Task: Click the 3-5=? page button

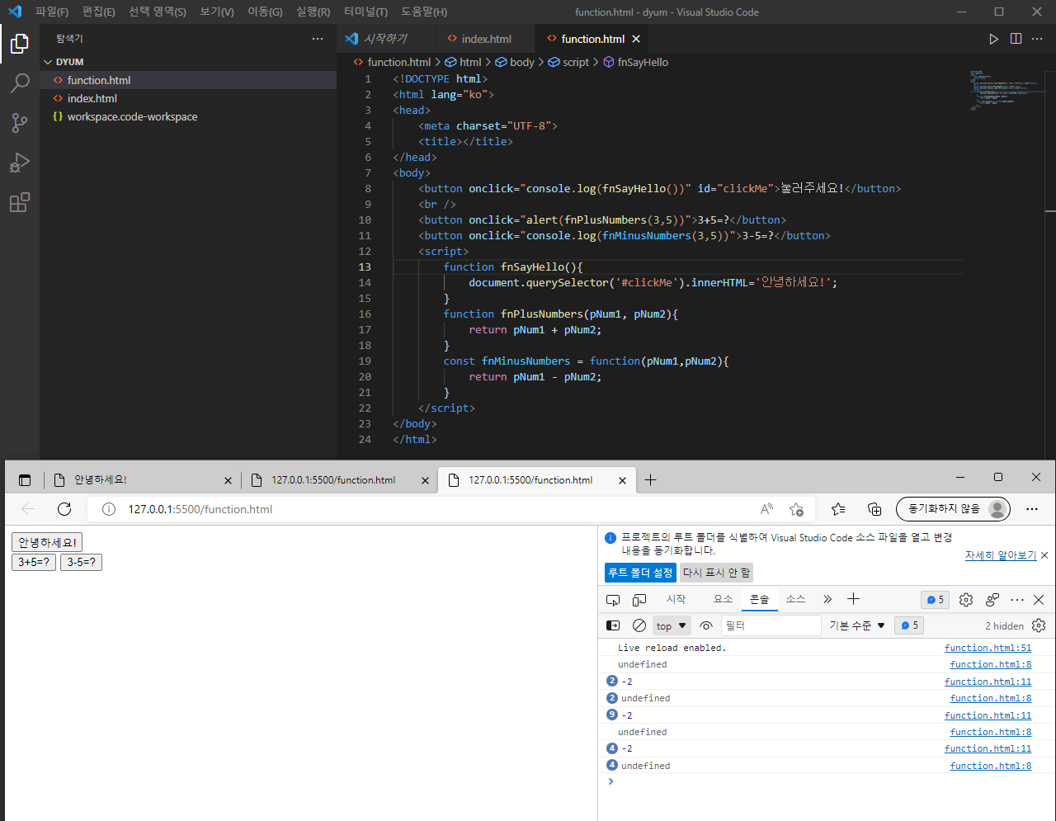Action: (x=81, y=562)
